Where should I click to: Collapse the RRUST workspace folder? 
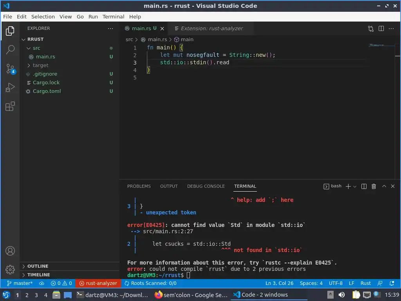(x=69, y=39)
